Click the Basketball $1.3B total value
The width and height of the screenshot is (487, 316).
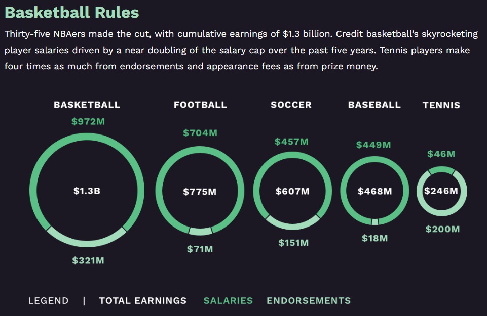pos(87,191)
